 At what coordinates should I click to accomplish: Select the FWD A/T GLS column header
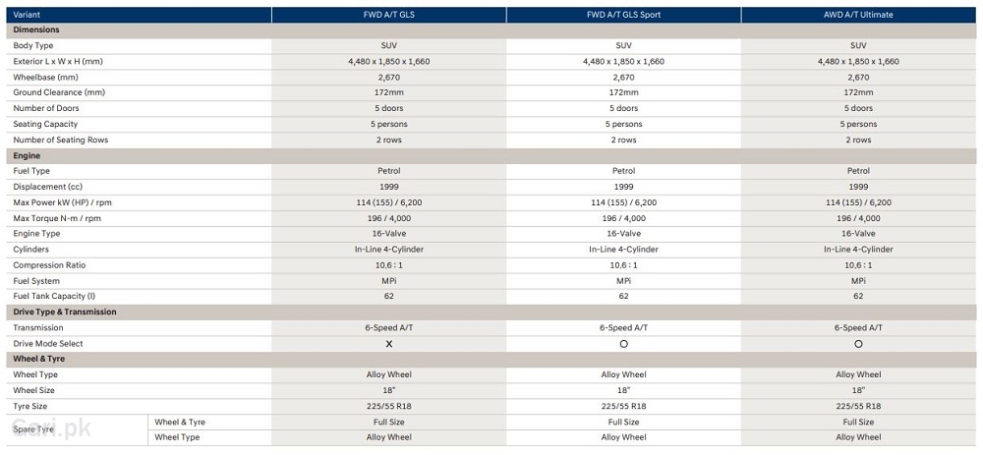pyautogui.click(x=388, y=14)
